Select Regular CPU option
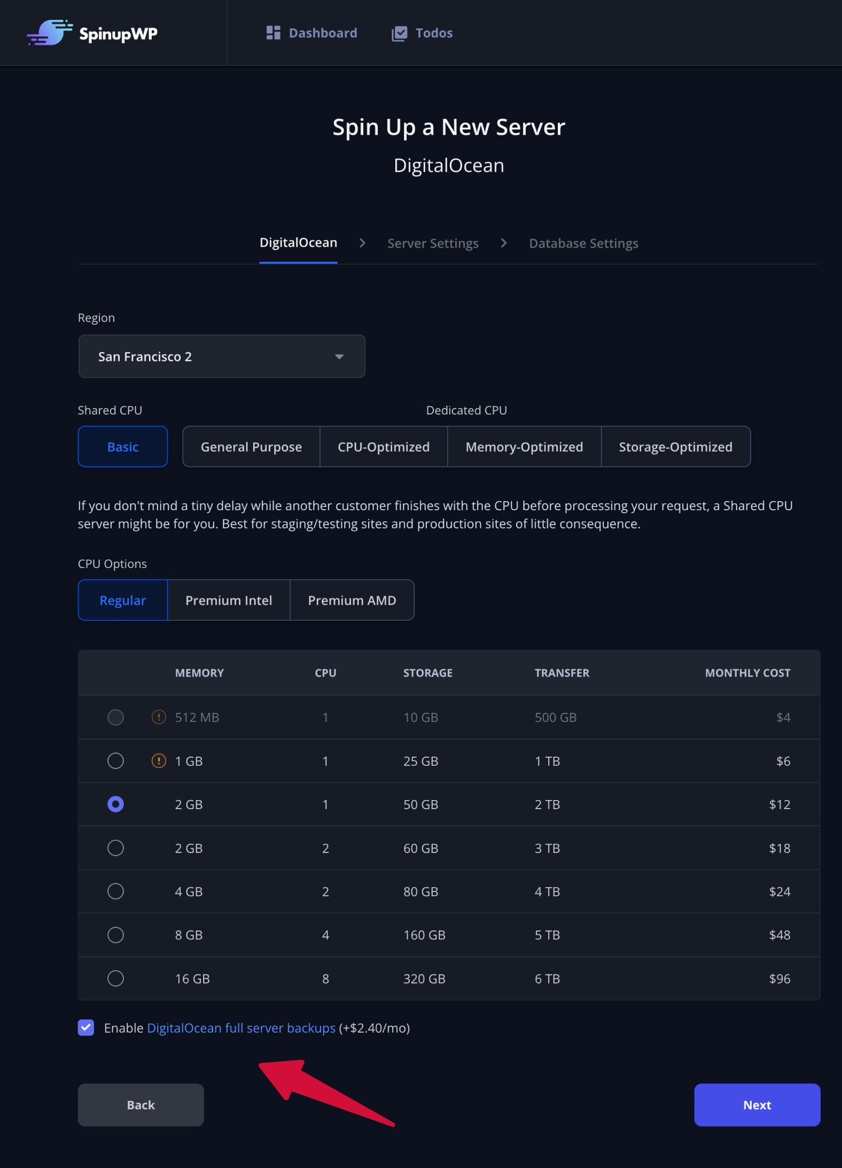Image resolution: width=842 pixels, height=1168 pixels. pyautogui.click(x=123, y=600)
